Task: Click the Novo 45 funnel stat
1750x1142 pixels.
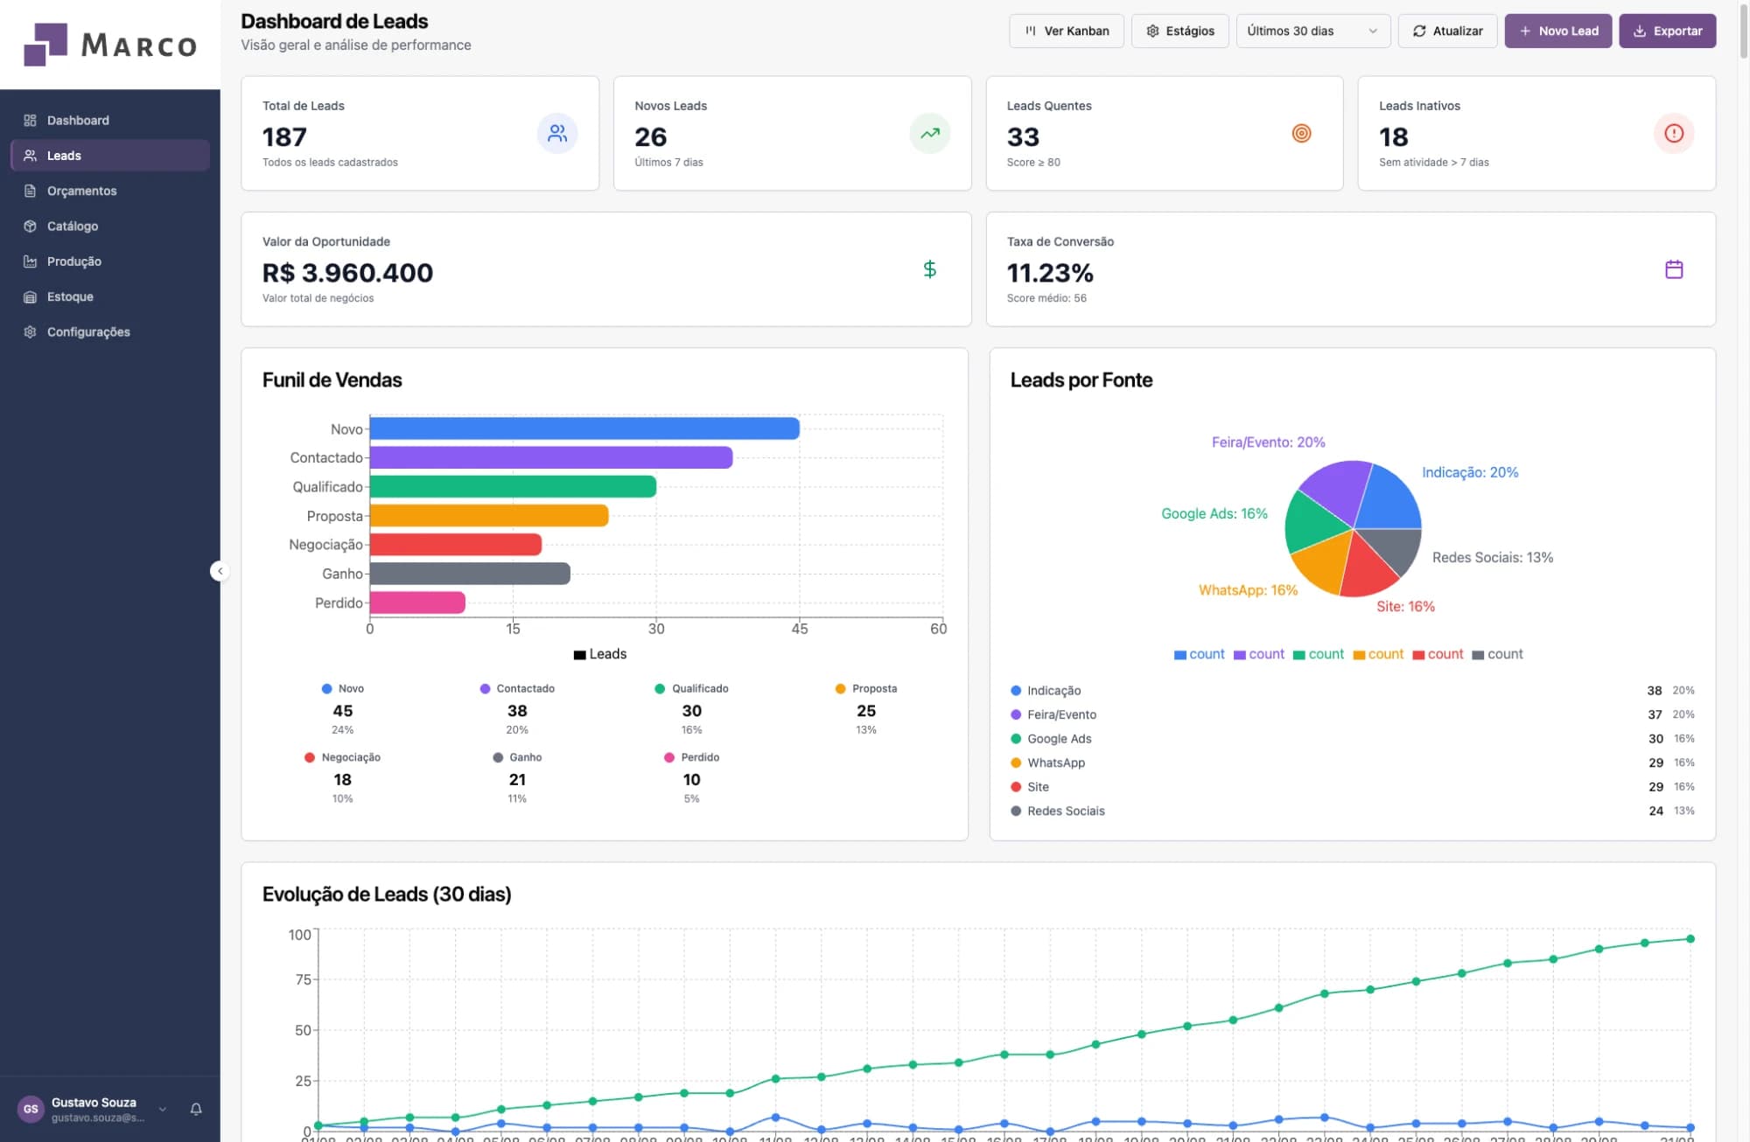Action: [x=343, y=709]
